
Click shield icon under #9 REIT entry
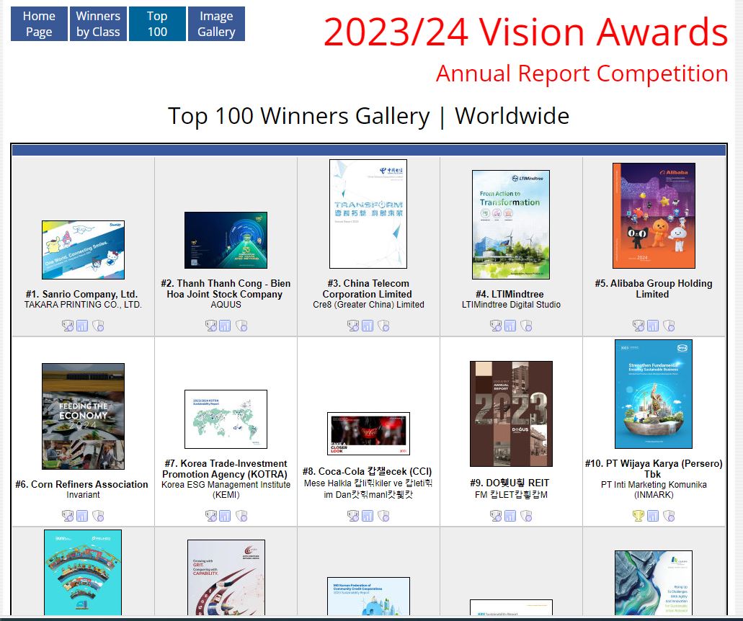click(x=527, y=515)
